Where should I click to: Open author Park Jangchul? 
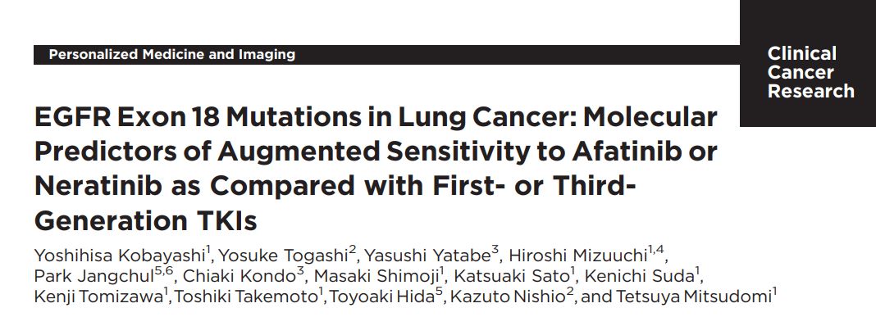[x=94, y=276]
